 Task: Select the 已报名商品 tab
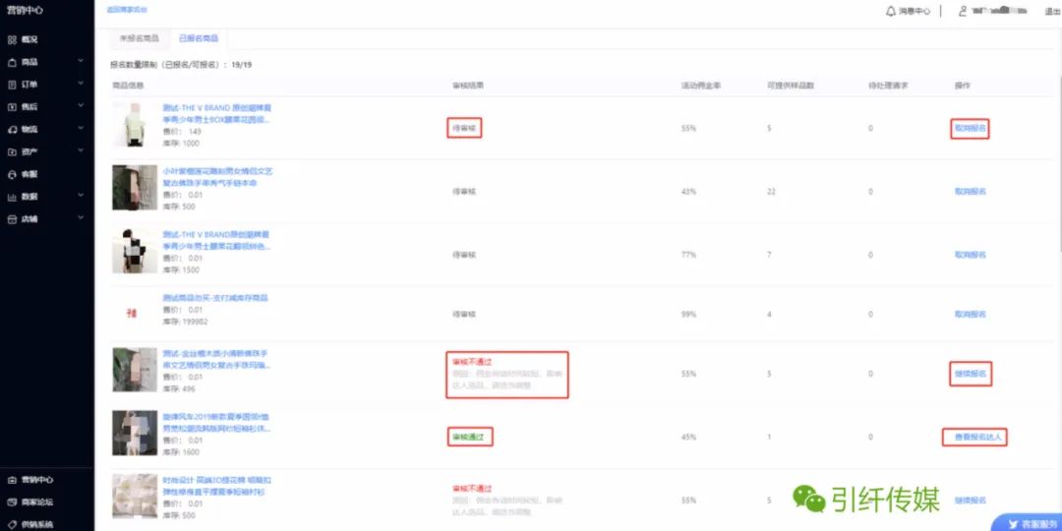tap(199, 38)
